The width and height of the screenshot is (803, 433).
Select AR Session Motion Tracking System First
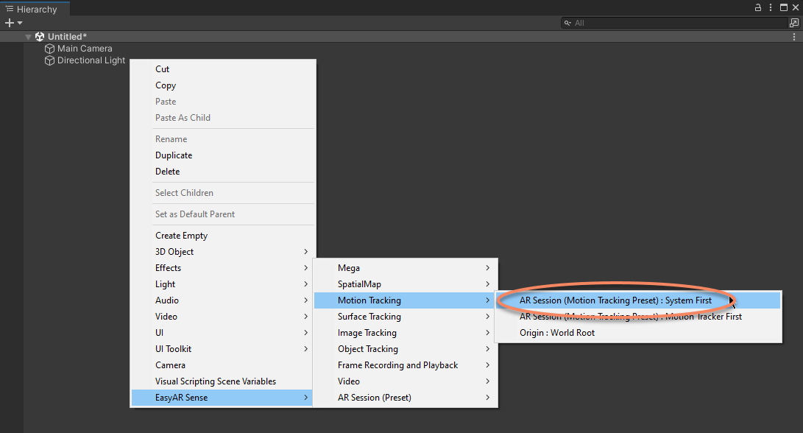point(615,300)
